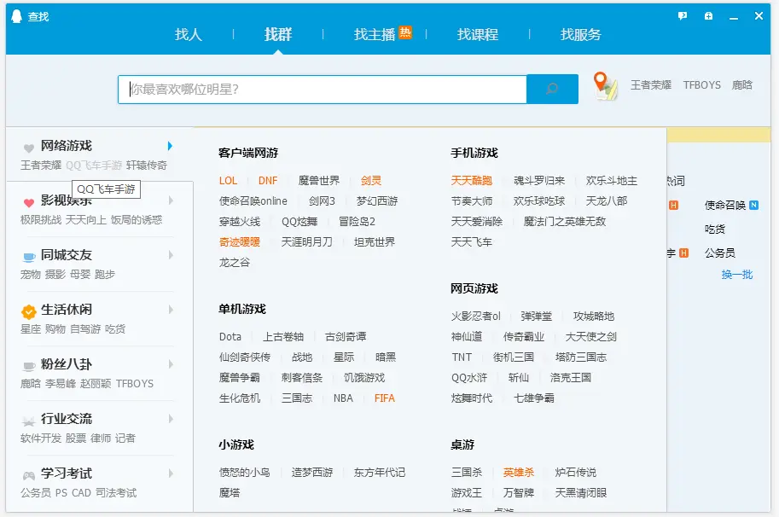779x517 pixels.
Task: Select FIFA under 单机游戏
Action: [x=385, y=398]
